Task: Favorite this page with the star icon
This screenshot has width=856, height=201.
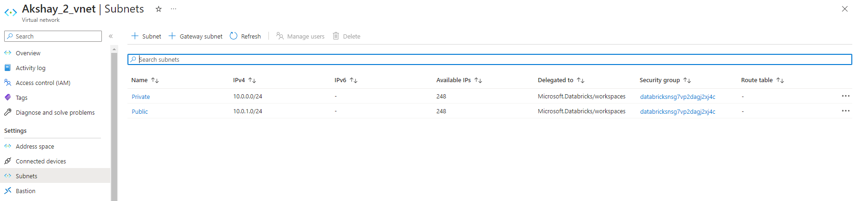Action: coord(159,9)
